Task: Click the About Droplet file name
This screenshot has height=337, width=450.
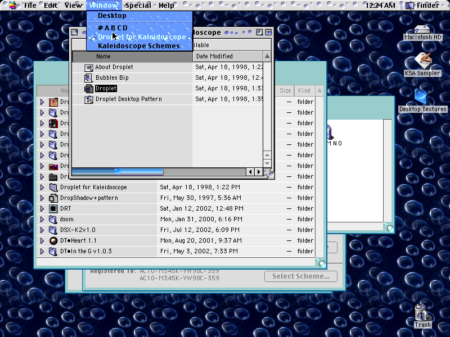Action: pos(114,67)
